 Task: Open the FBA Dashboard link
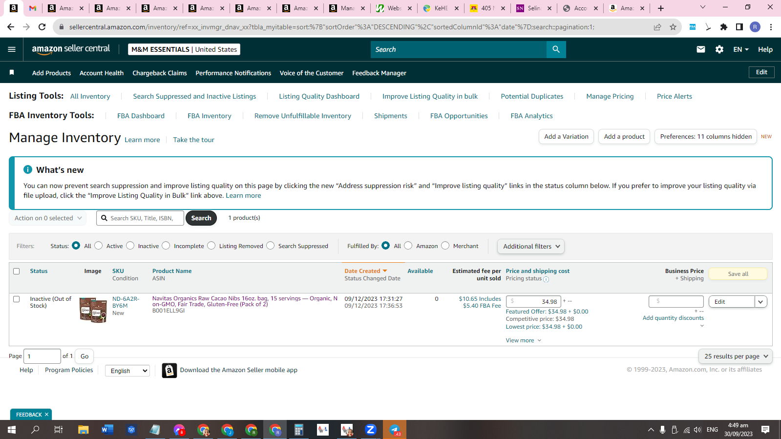tap(141, 116)
